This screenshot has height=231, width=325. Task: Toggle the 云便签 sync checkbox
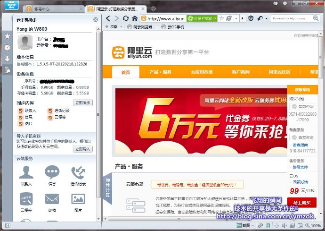pyautogui.click(x=50, y=117)
